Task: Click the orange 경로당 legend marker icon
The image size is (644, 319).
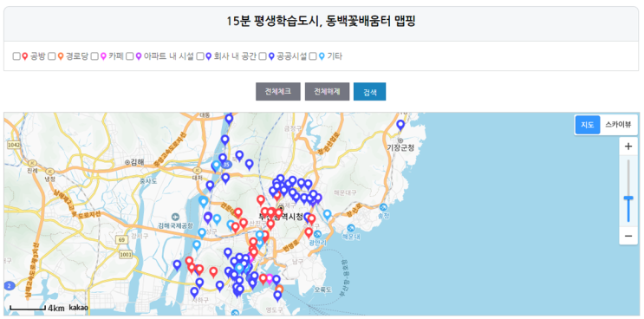Action: (x=60, y=56)
